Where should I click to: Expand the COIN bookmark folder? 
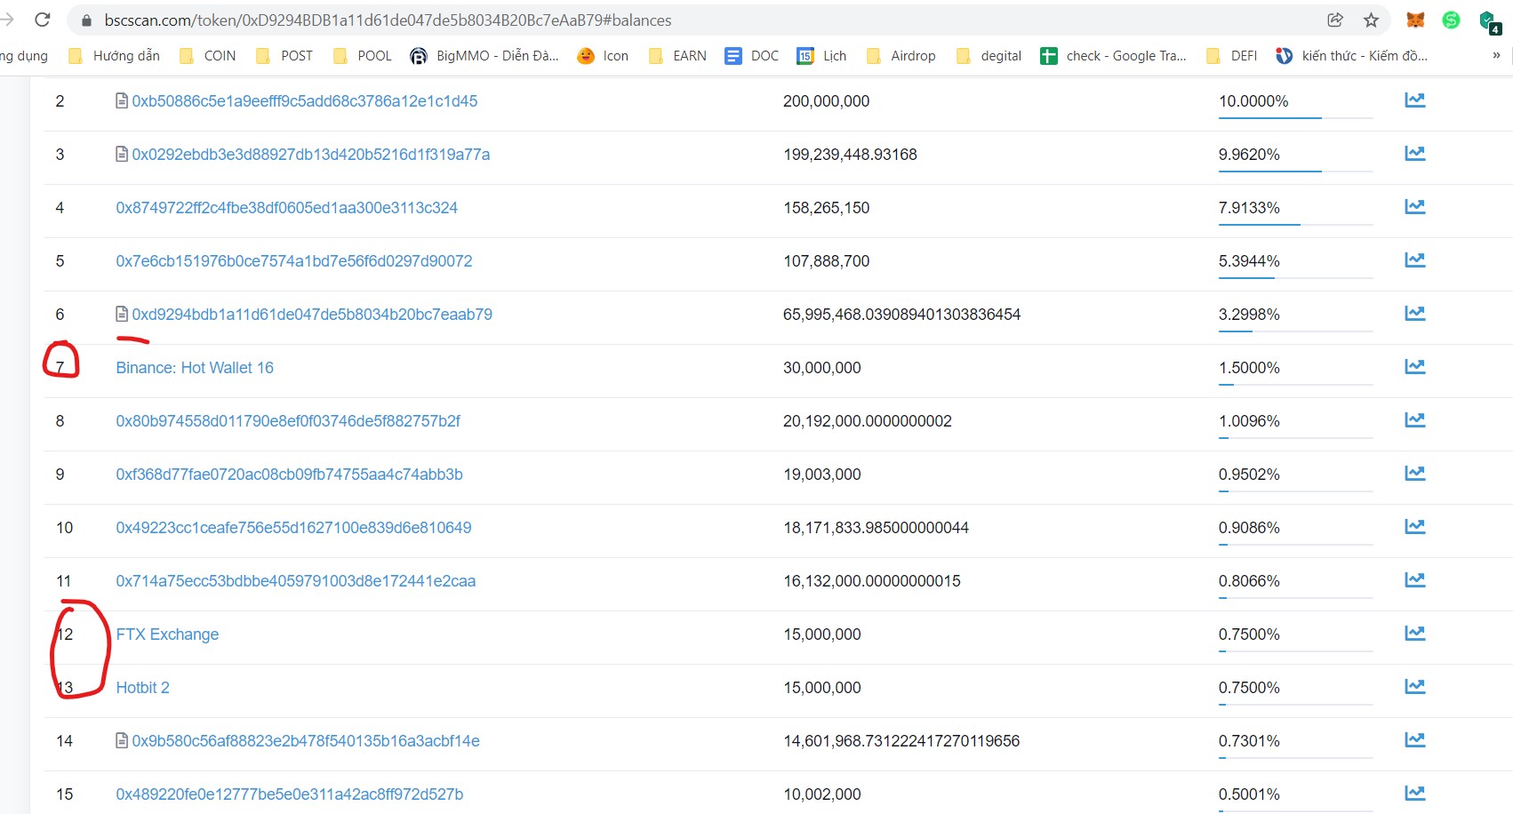click(x=208, y=56)
